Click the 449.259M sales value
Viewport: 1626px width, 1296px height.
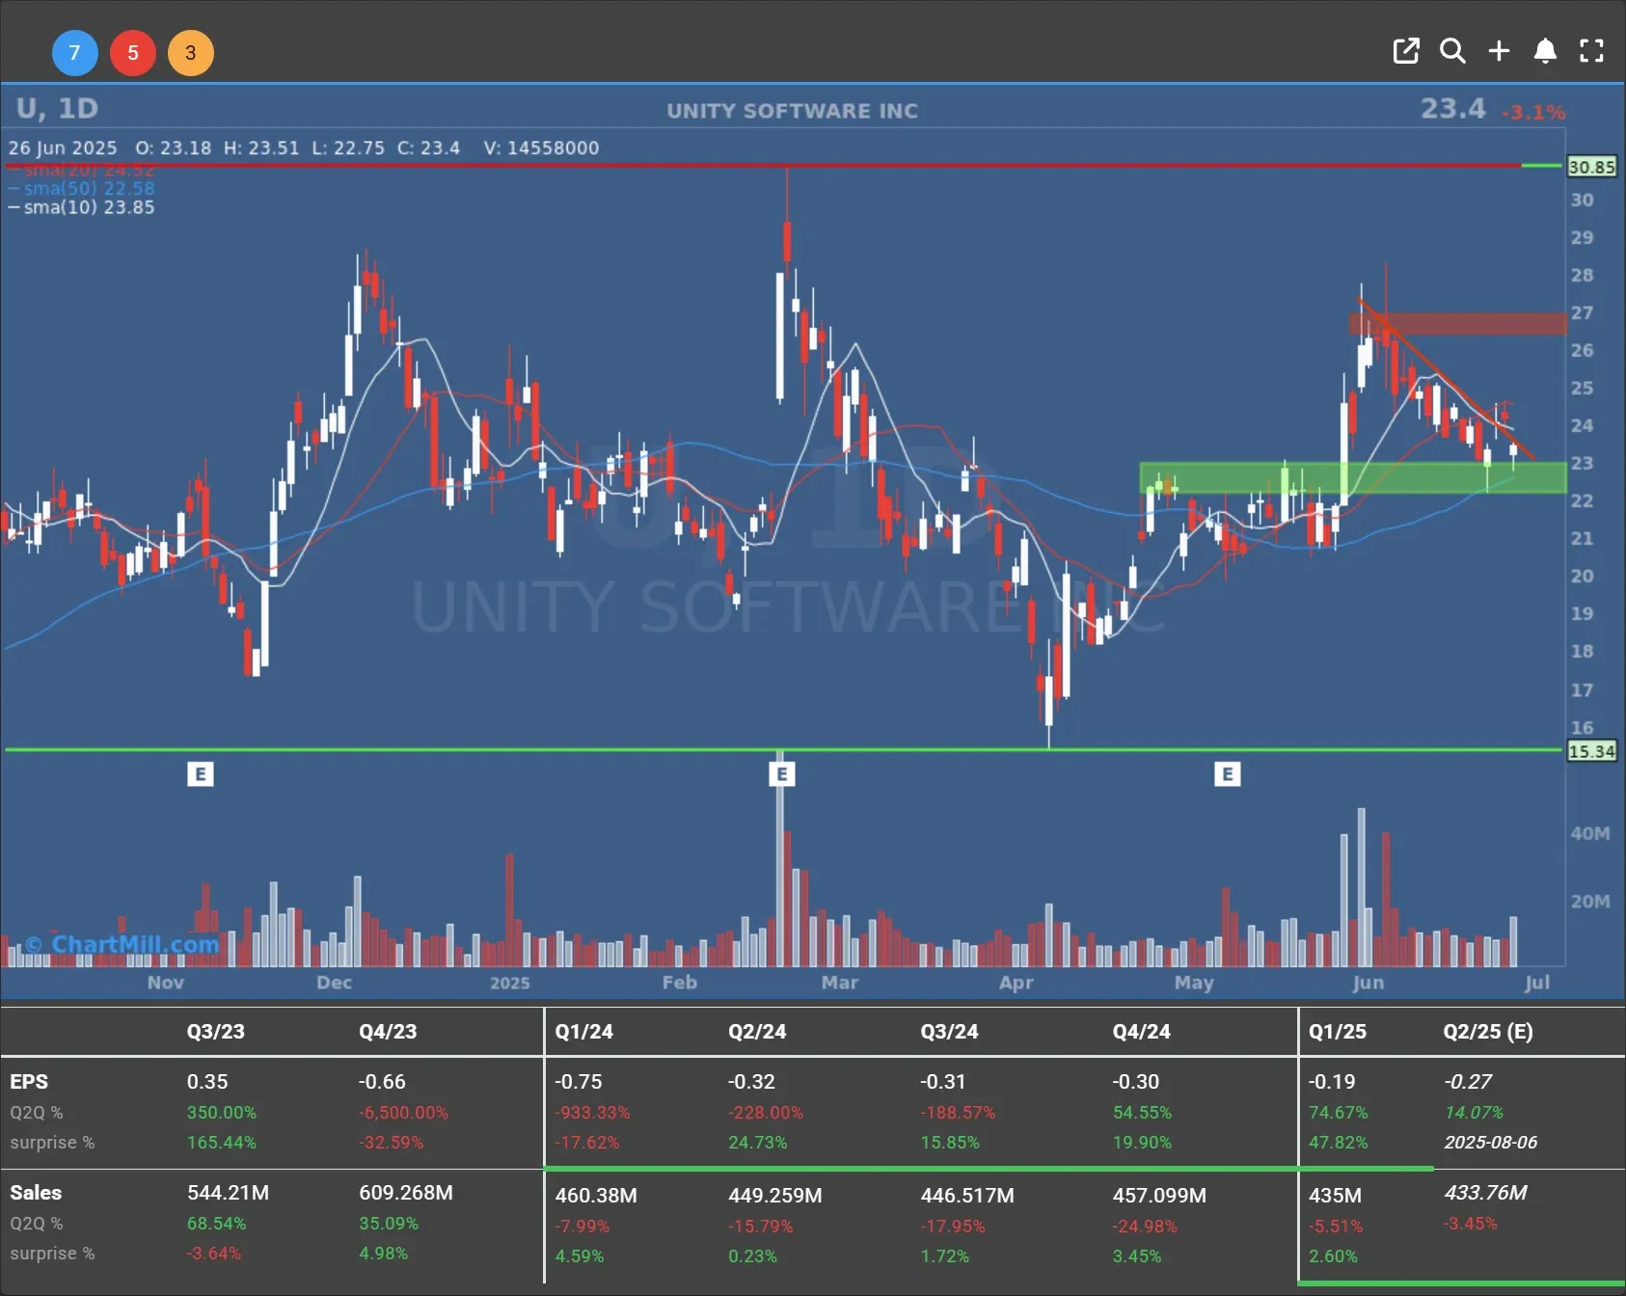coord(775,1195)
